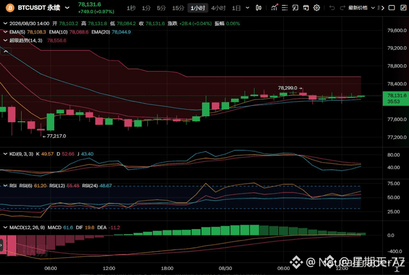Select the 1小时 timeframe tab

[x=198, y=8]
